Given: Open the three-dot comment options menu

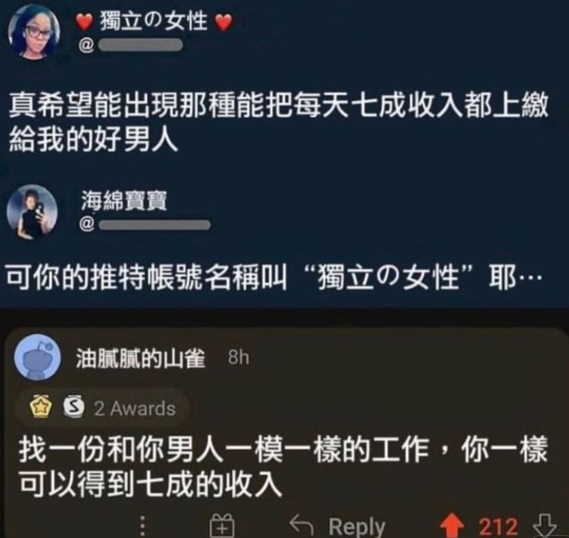Looking at the screenshot, I should (x=143, y=526).
